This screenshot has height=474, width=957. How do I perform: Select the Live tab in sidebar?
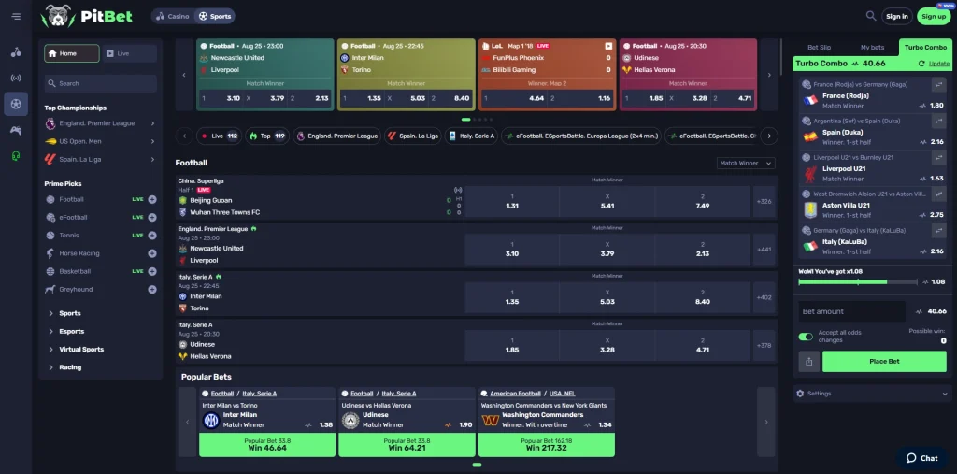click(x=129, y=53)
